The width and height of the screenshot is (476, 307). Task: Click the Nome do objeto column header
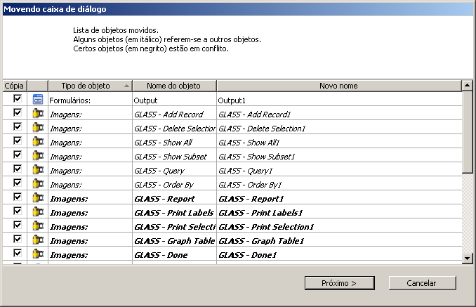click(x=174, y=86)
